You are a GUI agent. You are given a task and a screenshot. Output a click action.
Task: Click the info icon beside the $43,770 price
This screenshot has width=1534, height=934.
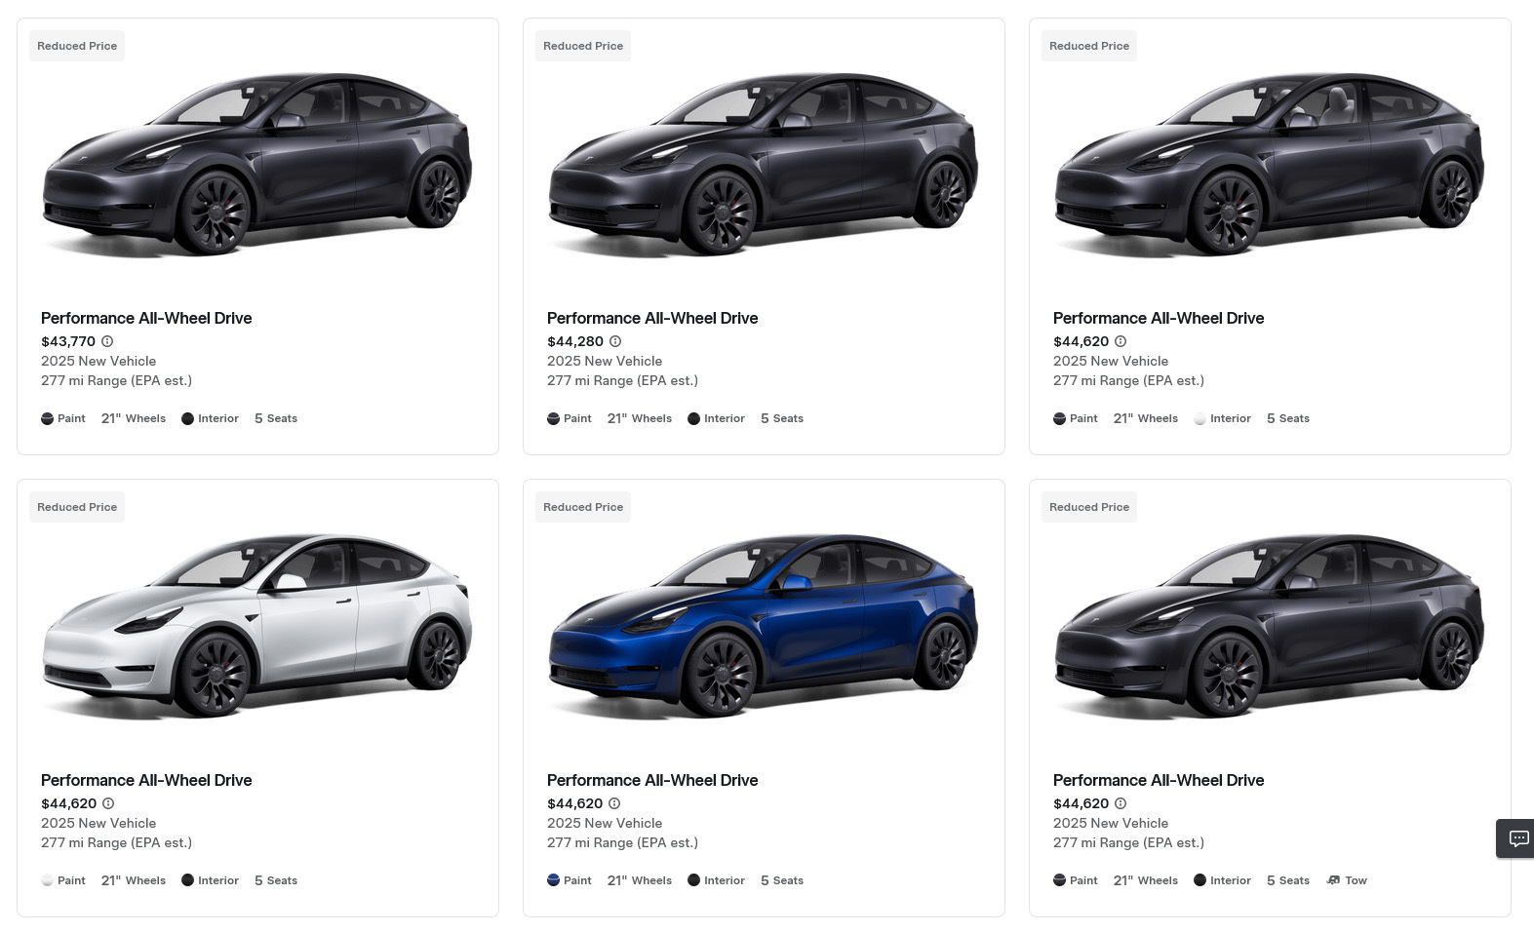[x=107, y=341]
